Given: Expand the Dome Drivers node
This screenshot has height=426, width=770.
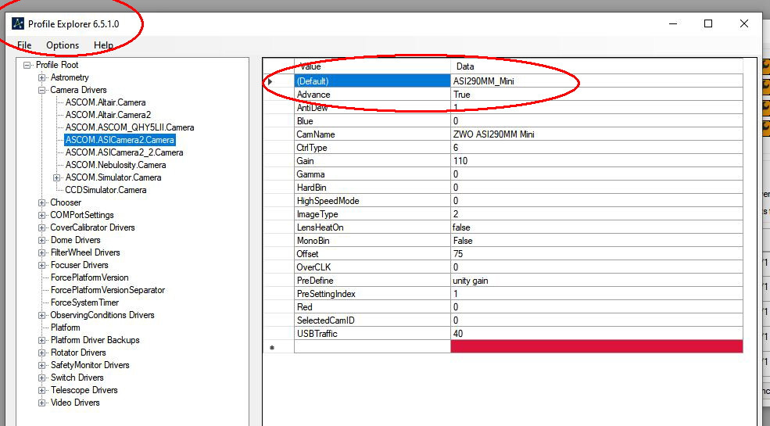Looking at the screenshot, I should 42,240.
